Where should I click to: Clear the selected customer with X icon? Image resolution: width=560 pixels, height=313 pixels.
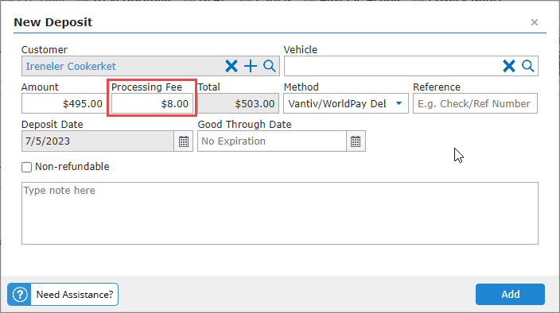[x=231, y=66]
